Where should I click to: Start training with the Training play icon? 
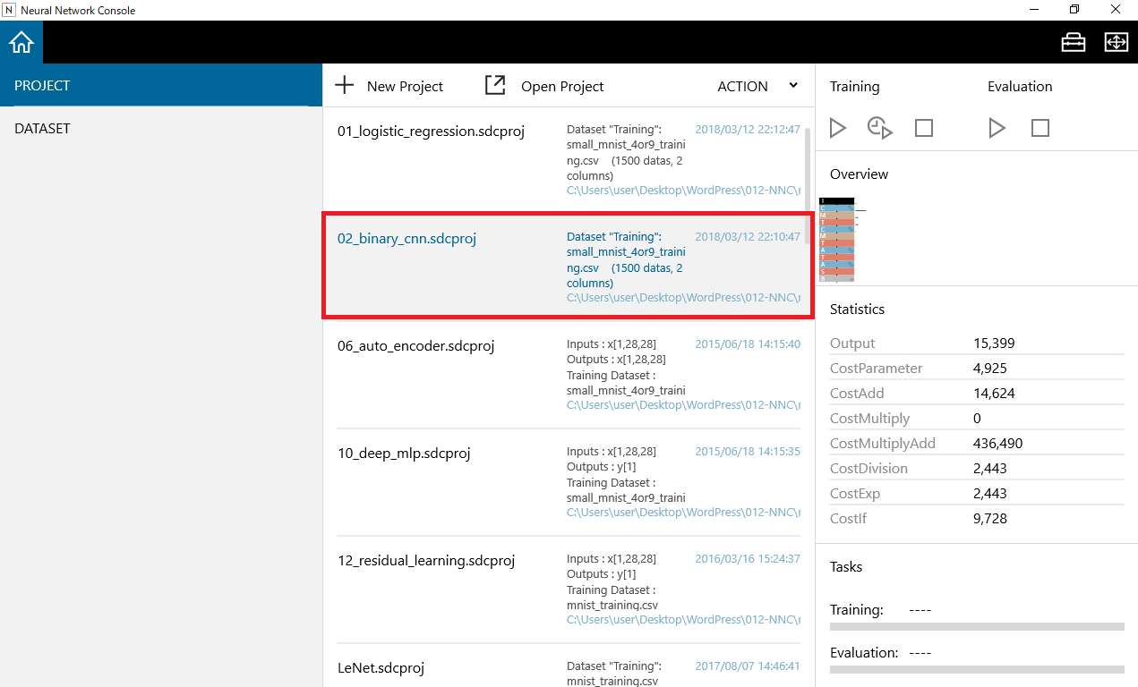tap(837, 128)
